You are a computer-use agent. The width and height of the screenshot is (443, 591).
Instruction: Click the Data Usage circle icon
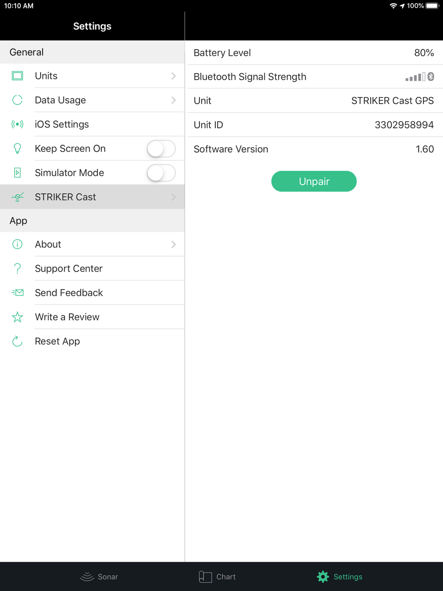(17, 100)
